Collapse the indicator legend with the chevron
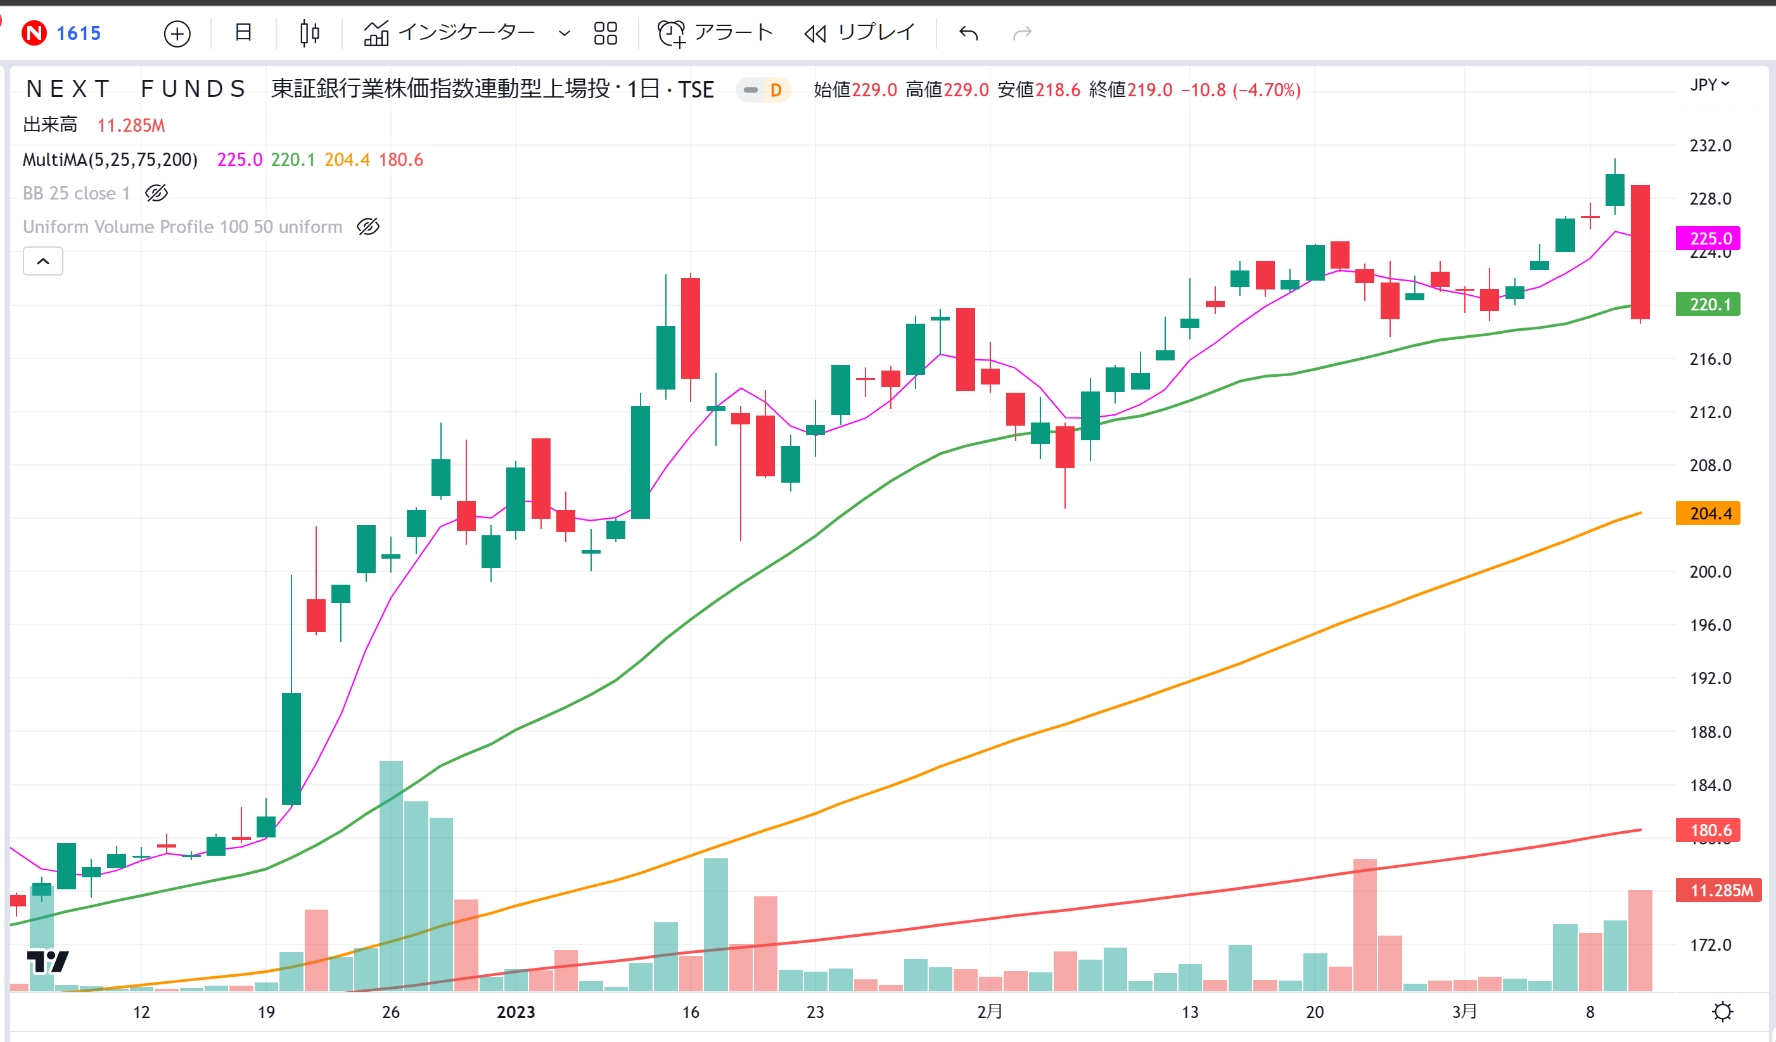Image resolution: width=1776 pixels, height=1042 pixels. point(43,262)
